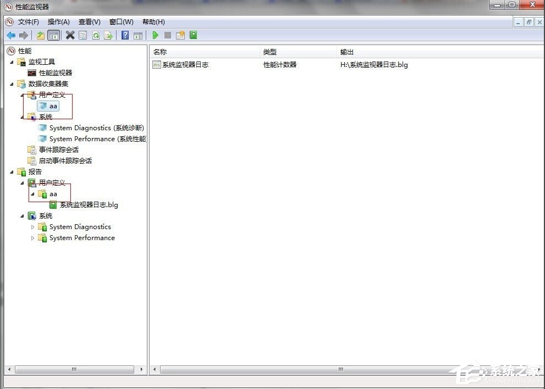Click the Back navigation arrow
Image resolution: width=545 pixels, height=389 pixels.
point(11,35)
